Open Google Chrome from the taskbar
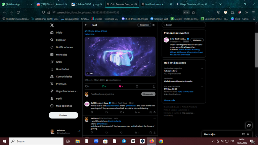Viewport: 258px width, 145px height. coord(161,141)
